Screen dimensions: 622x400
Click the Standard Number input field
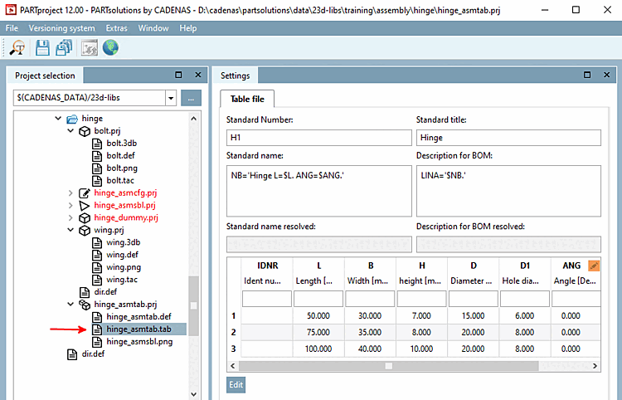click(x=318, y=138)
